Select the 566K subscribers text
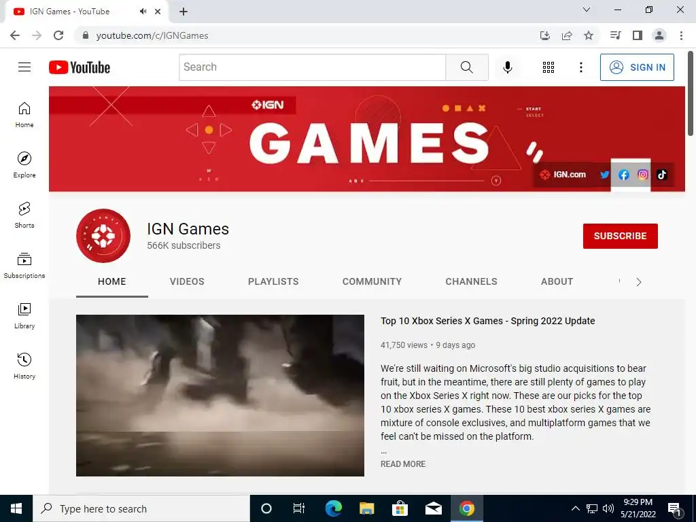 coord(184,245)
